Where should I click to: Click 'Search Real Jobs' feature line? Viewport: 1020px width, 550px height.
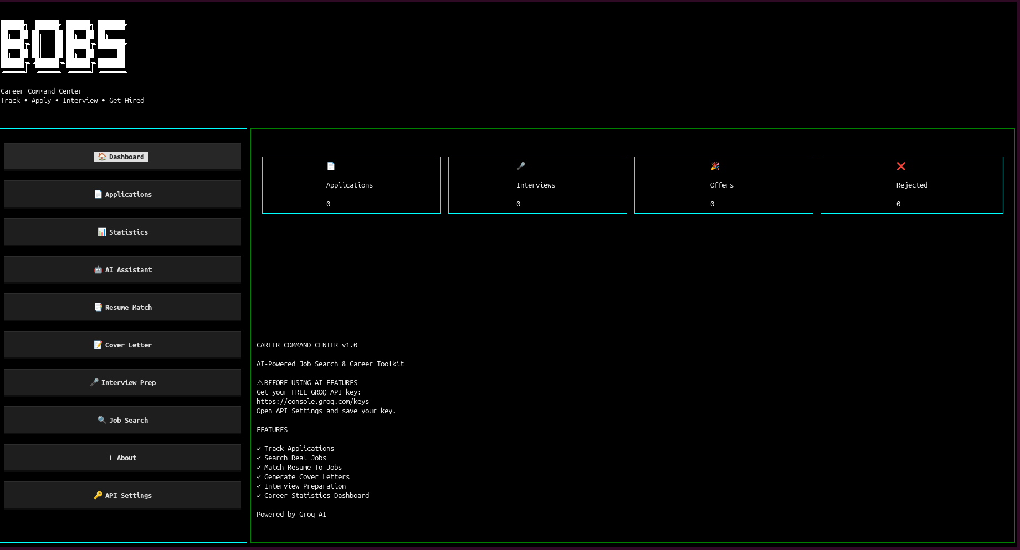pos(291,458)
